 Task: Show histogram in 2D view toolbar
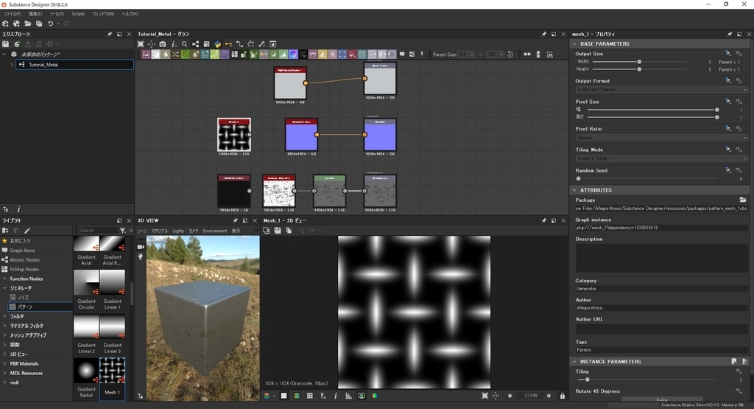pyautogui.click(x=348, y=396)
